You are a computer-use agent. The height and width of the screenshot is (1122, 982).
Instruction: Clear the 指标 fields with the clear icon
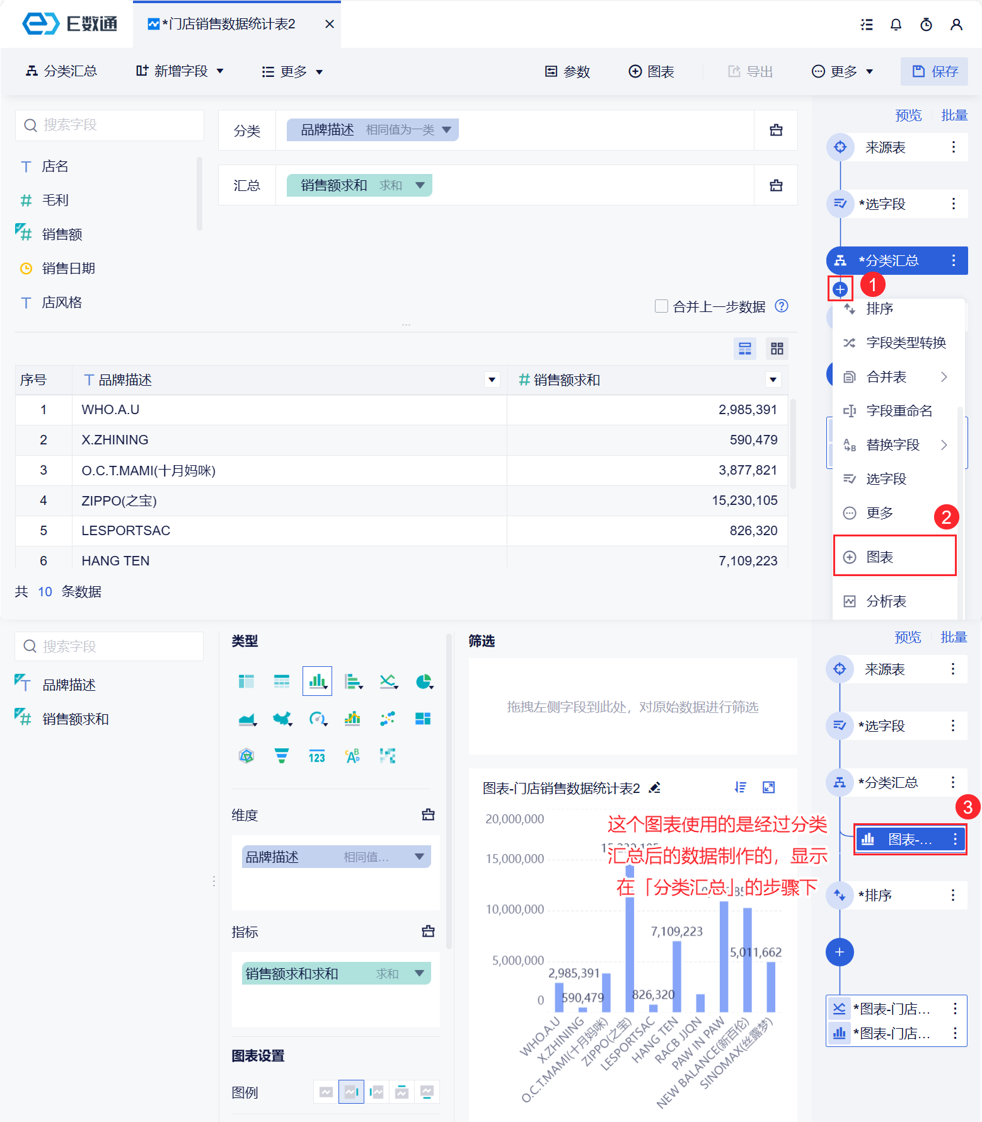(428, 931)
